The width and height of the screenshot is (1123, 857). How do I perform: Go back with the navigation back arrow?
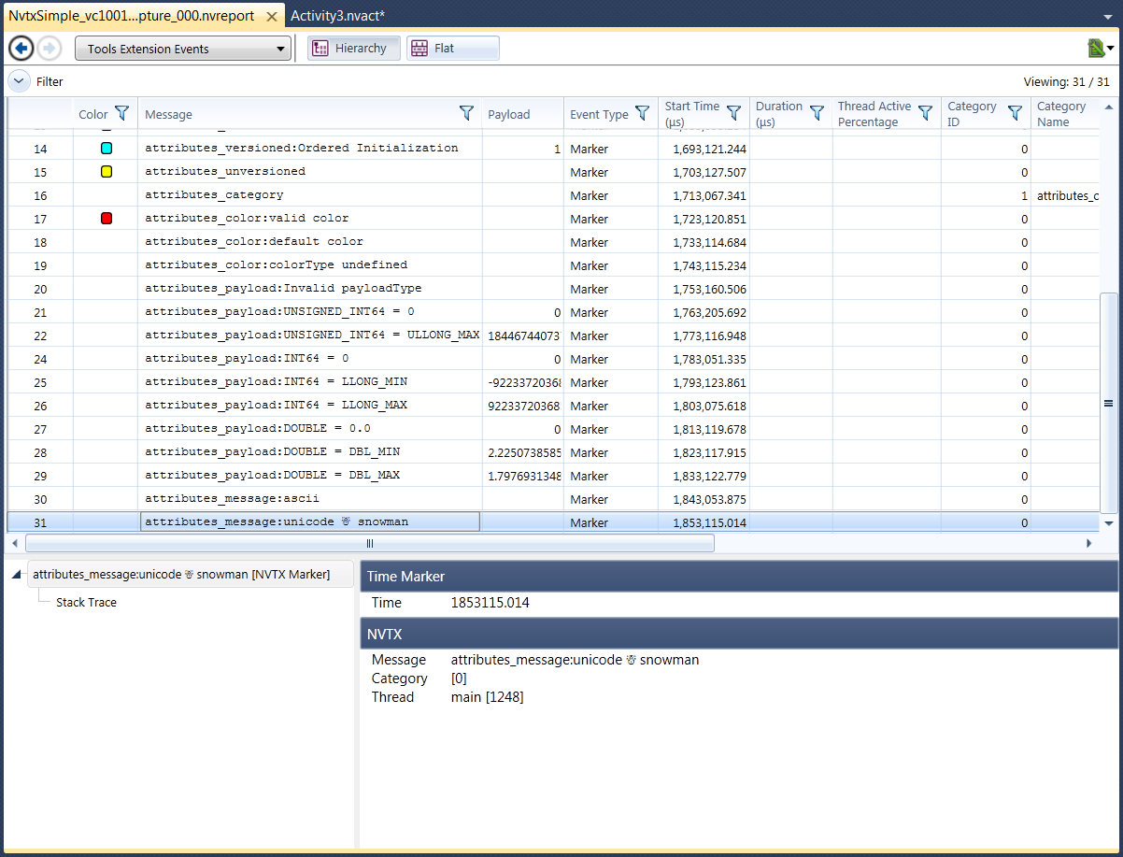click(21, 49)
